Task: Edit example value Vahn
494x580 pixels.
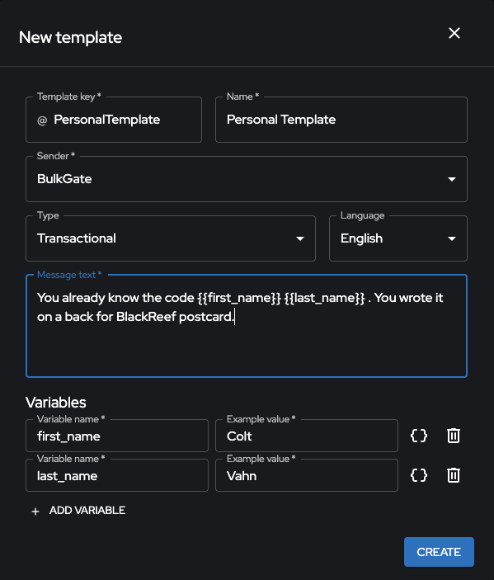Action: click(x=307, y=475)
